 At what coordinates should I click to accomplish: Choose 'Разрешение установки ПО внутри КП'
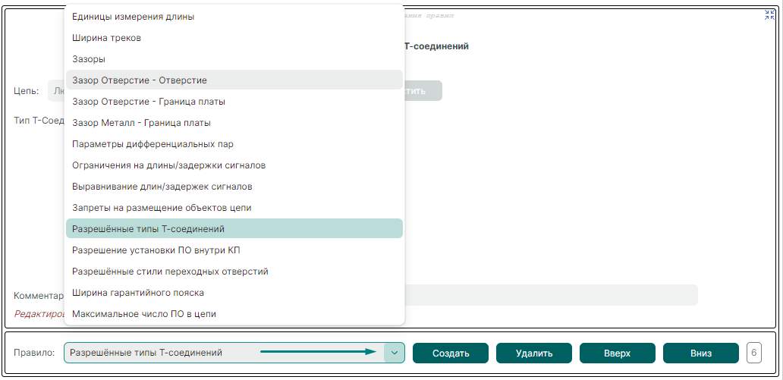(x=234, y=250)
